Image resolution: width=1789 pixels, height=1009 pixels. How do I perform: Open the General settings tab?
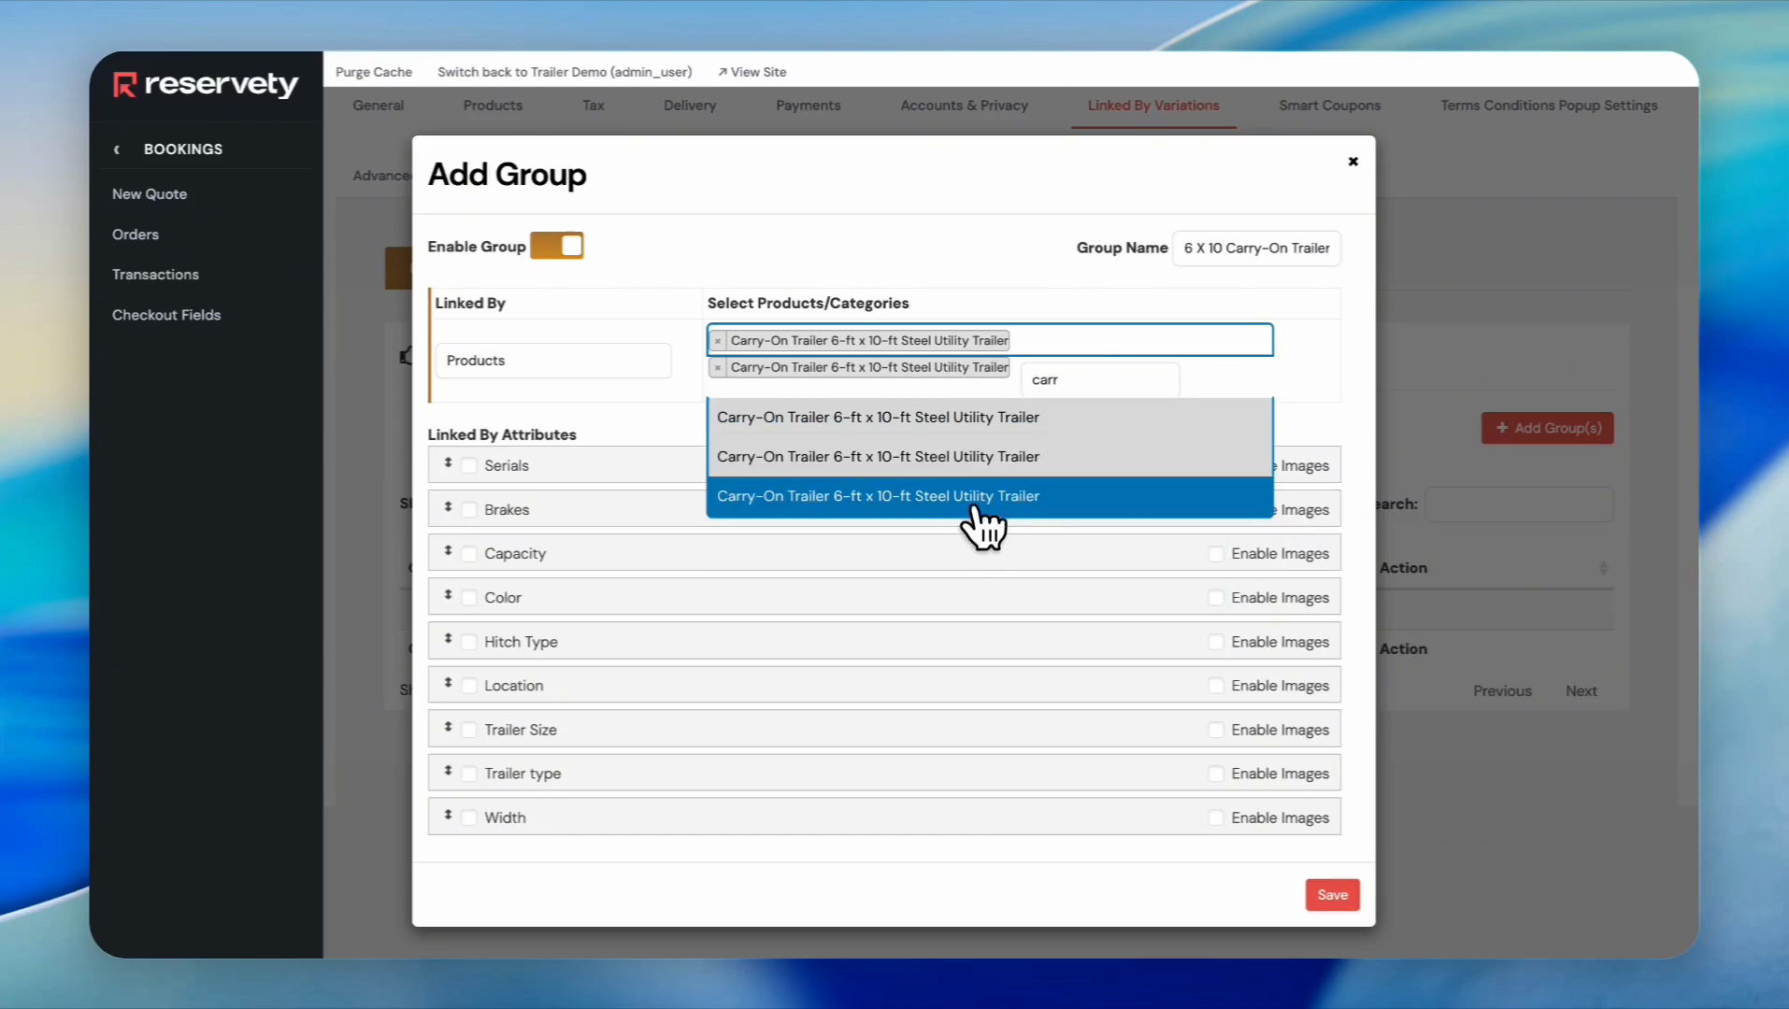click(379, 106)
